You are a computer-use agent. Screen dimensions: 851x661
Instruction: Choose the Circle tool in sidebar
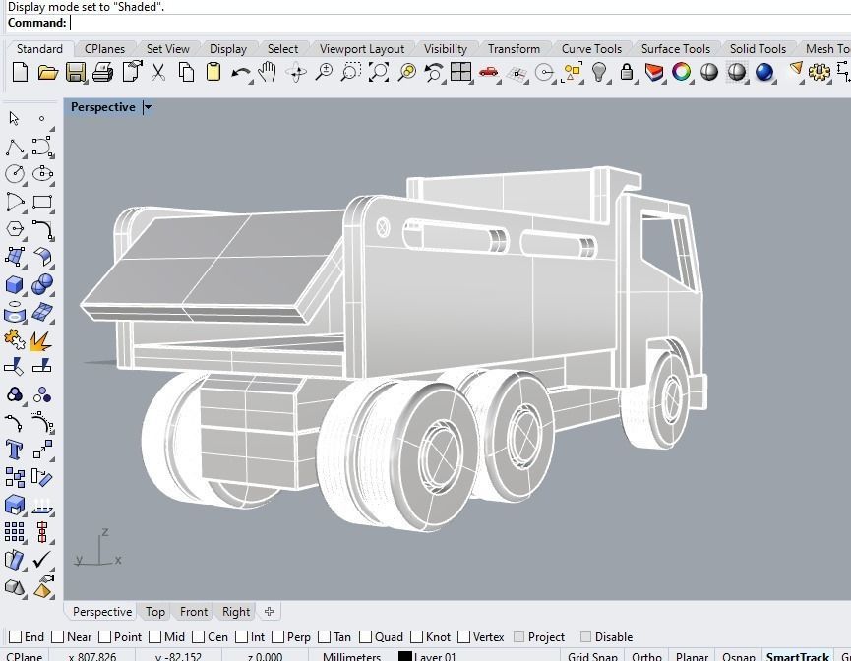(15, 174)
